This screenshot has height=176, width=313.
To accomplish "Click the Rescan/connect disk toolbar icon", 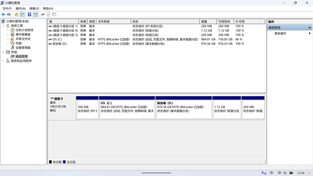I will coord(42,14).
